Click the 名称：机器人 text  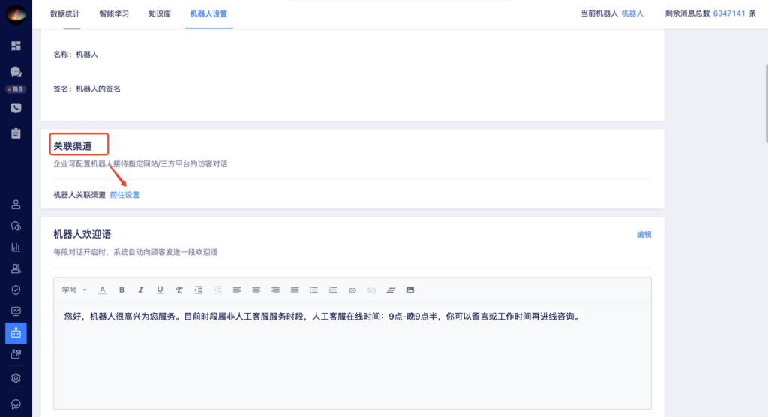[76, 55]
